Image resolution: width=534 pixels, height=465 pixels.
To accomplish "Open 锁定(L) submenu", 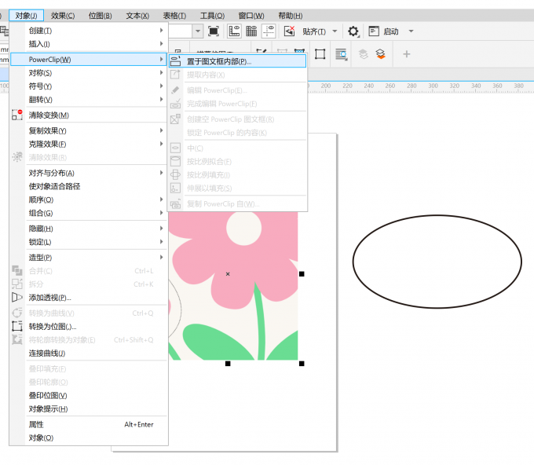I will (x=89, y=242).
